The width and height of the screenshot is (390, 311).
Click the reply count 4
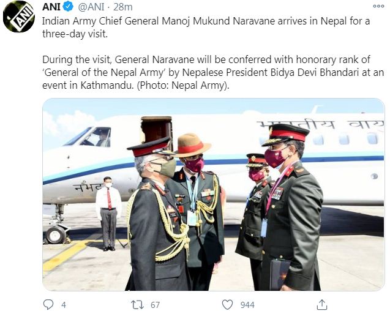[x=64, y=305]
